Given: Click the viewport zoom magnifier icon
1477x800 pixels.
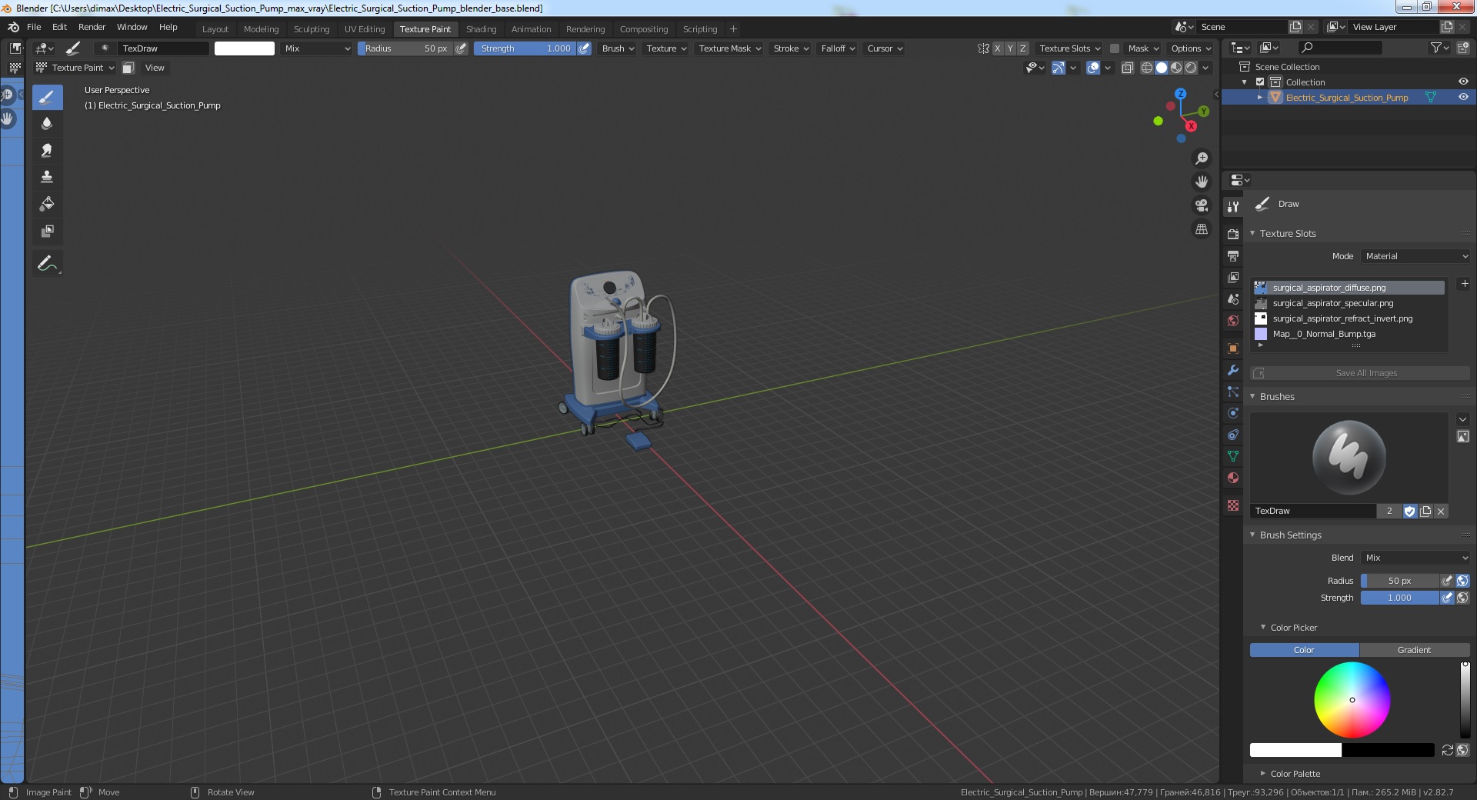Looking at the screenshot, I should (x=1201, y=158).
